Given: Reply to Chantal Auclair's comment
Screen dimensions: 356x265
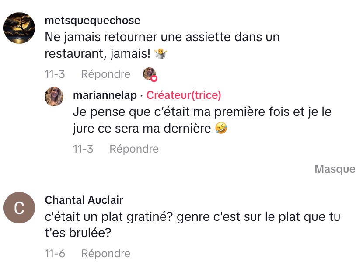Looking at the screenshot, I should coord(106,253).
